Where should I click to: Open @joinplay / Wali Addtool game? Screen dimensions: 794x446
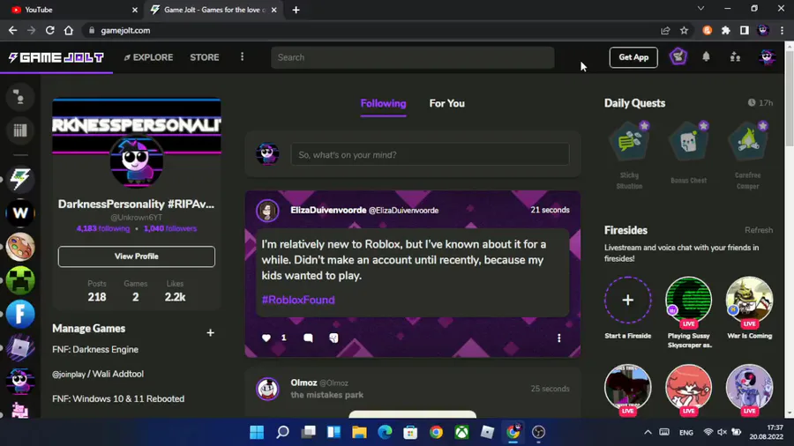[x=98, y=375]
